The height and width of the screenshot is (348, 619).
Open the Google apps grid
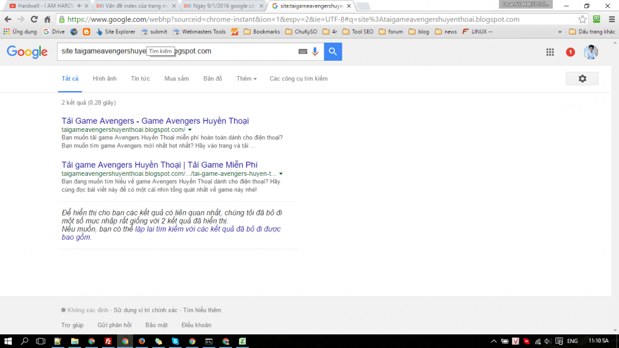pos(550,52)
